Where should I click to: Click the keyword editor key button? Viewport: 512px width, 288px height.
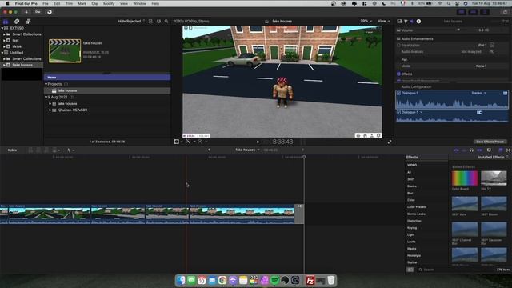tap(38, 12)
